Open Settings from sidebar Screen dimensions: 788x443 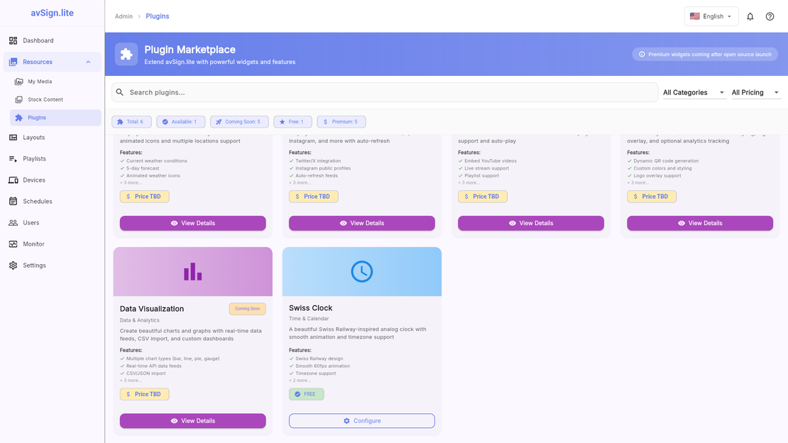[53, 266]
